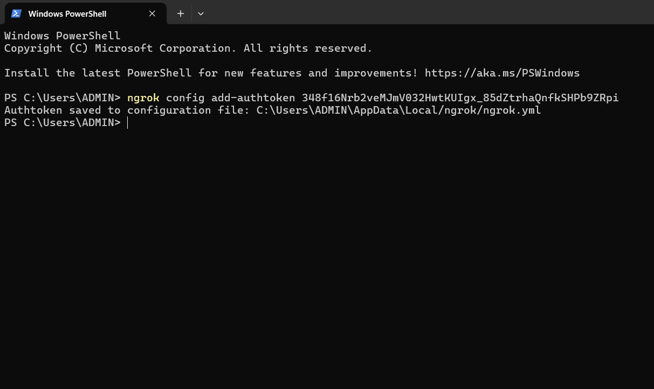Open the https://aka.ms/PSWindows link
Viewport: 654px width, 389px height.
coord(502,73)
